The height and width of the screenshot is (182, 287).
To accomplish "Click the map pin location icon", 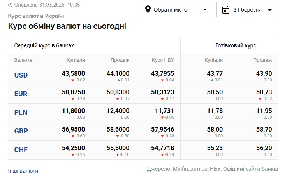I will pyautogui.click(x=148, y=10).
